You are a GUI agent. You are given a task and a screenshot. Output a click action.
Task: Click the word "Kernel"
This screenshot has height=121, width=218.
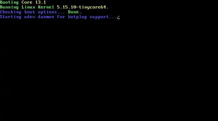(x=46, y=7)
